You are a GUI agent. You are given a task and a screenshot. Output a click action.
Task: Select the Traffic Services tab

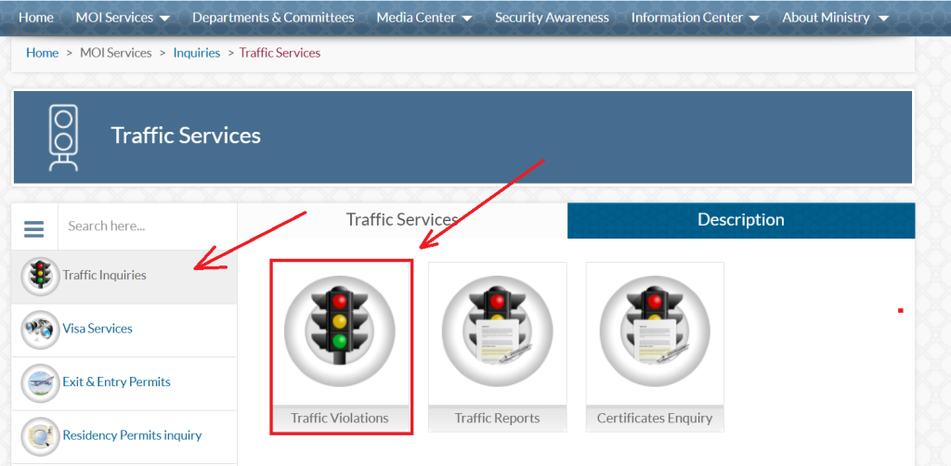(402, 220)
